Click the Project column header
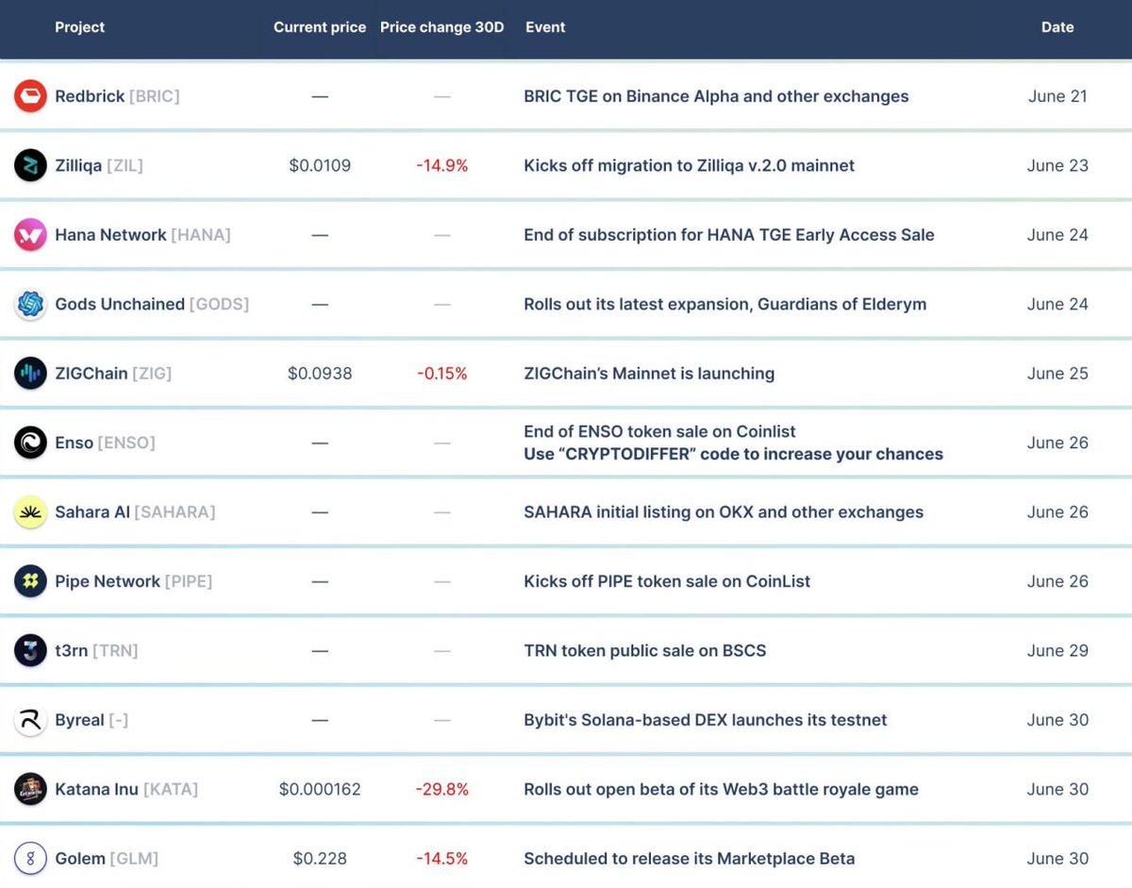Viewport: 1132px width, 888px height. tap(80, 27)
